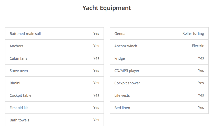
Task: Click the Anchors equipment label
Action: pyautogui.click(x=16, y=46)
